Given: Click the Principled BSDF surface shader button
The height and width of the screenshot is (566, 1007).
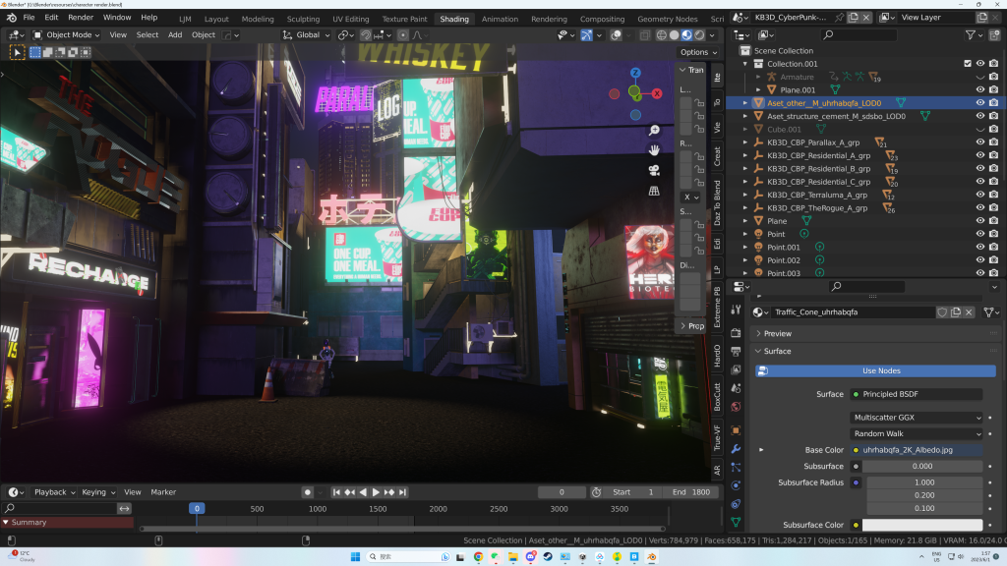Looking at the screenshot, I should [x=917, y=394].
